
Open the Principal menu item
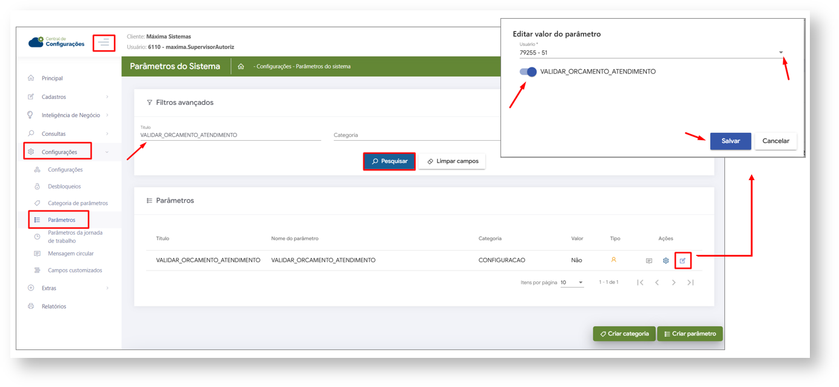point(52,78)
